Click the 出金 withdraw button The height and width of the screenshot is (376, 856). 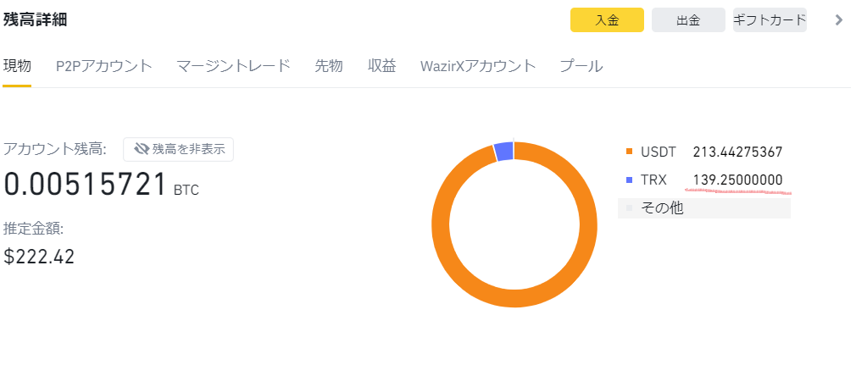tap(688, 20)
